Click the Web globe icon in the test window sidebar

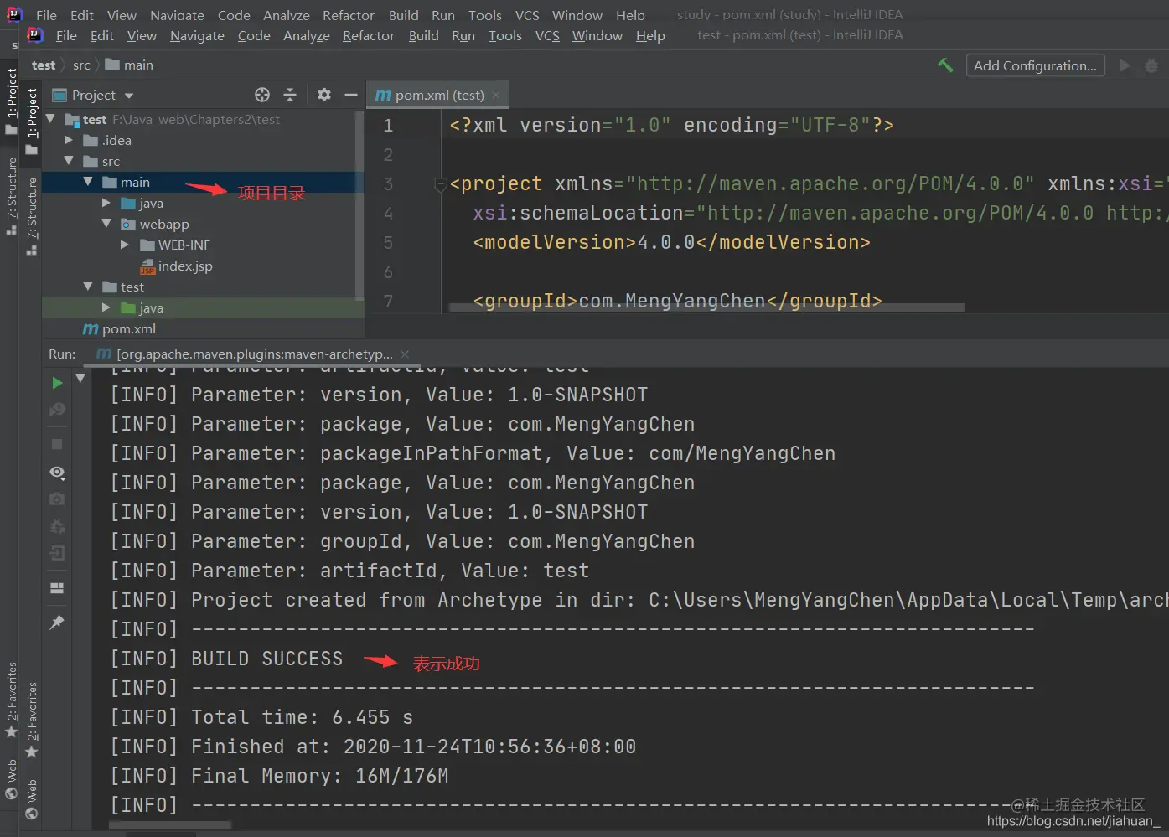click(31, 813)
